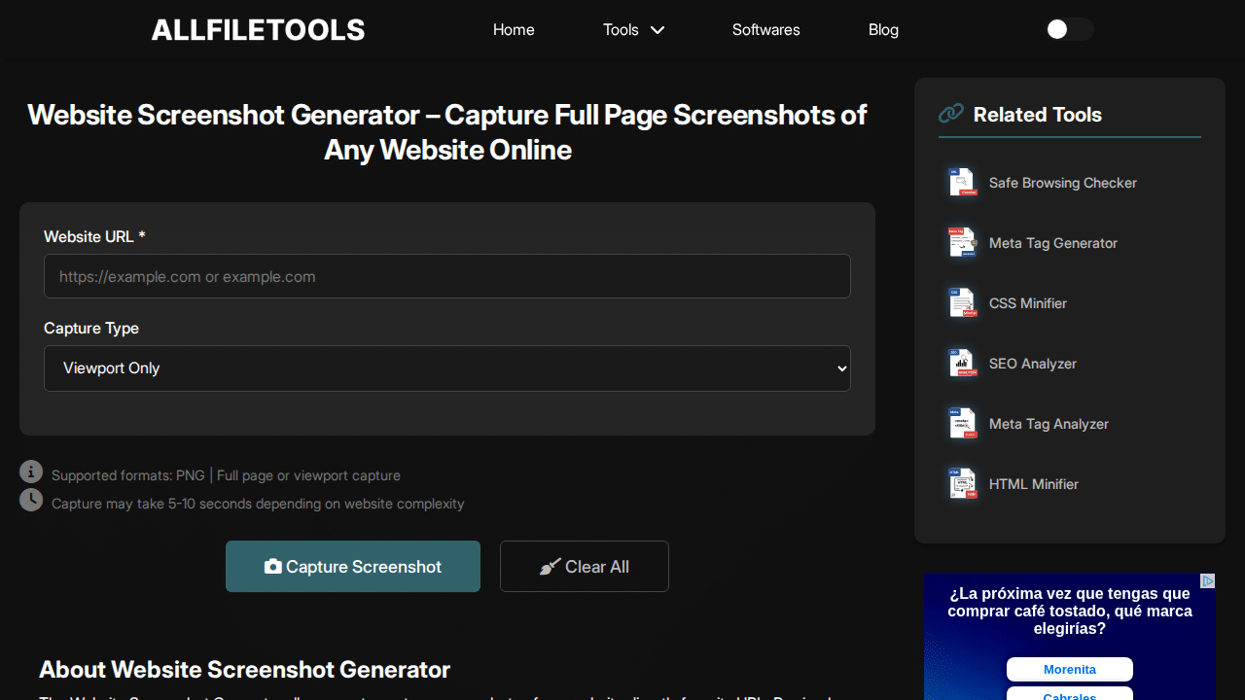Click the Meta Tag Analyzer file icon

(962, 424)
